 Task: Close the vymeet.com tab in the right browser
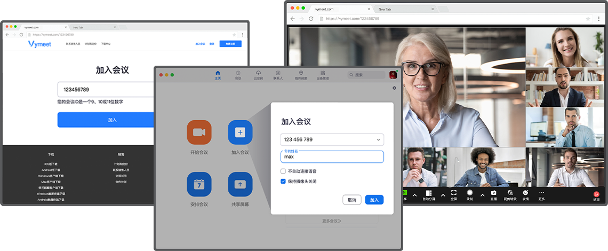point(369,9)
